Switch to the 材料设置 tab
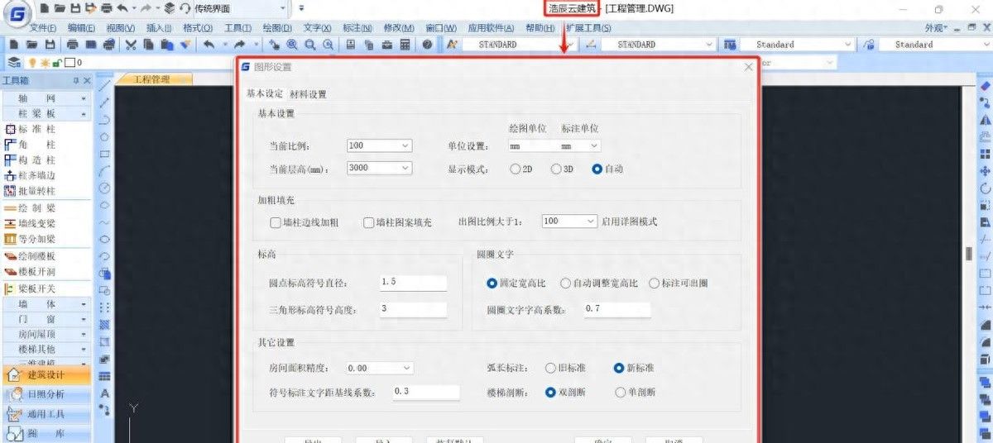Screen dimensions: 993x443 pos(308,94)
